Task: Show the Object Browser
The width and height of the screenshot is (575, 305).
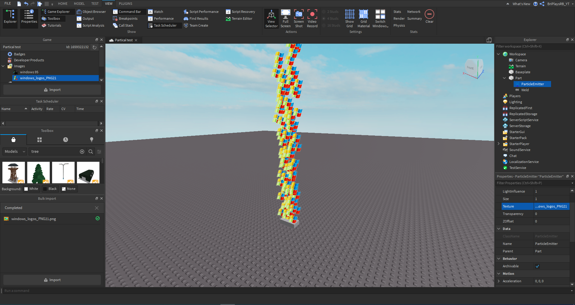Action: (x=91, y=12)
